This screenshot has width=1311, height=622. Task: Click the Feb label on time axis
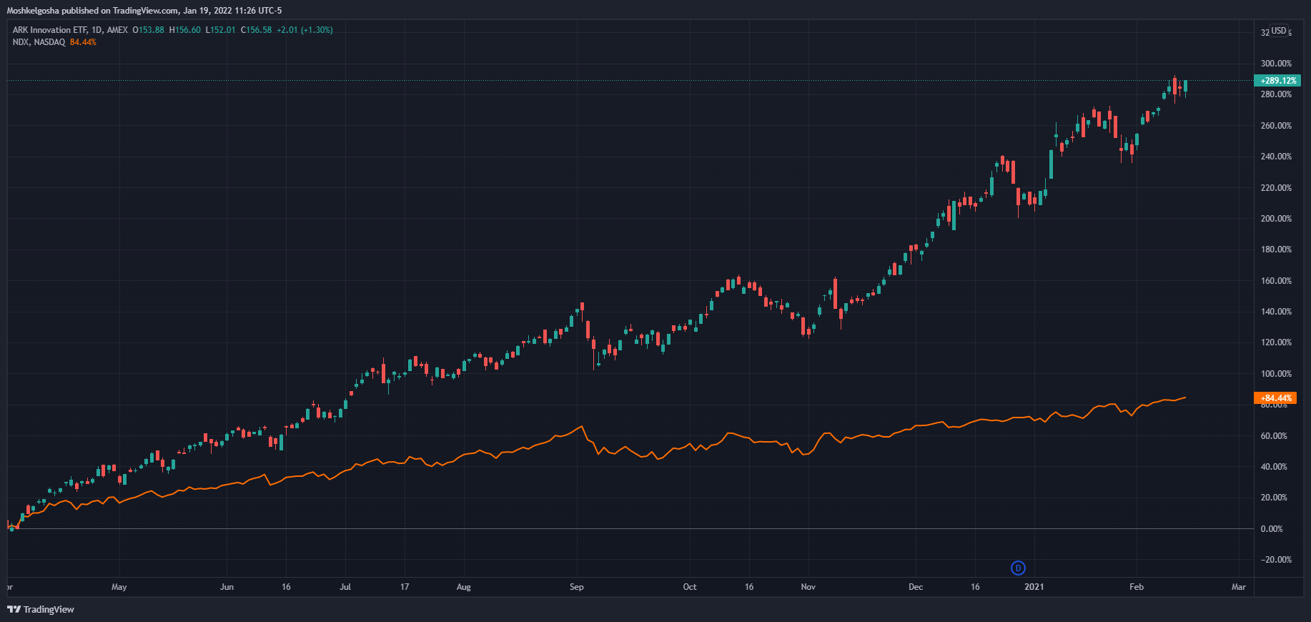pos(1136,587)
